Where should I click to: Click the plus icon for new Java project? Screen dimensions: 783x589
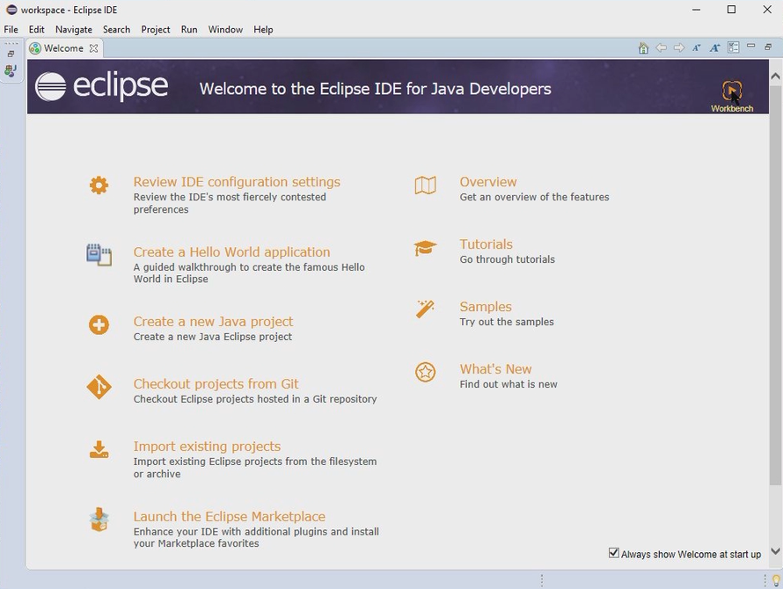click(99, 325)
